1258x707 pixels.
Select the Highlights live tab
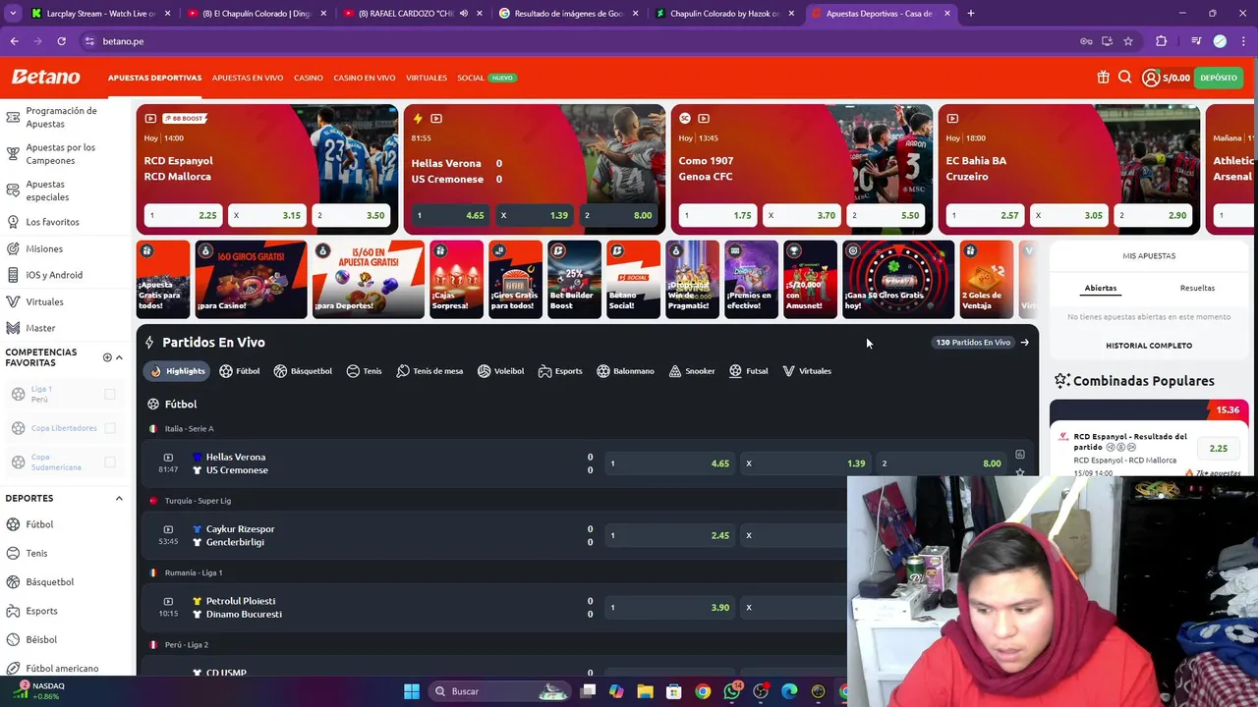pos(178,371)
